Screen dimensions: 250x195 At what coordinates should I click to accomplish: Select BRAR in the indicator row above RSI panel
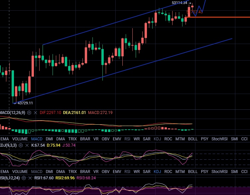pos(85,172)
